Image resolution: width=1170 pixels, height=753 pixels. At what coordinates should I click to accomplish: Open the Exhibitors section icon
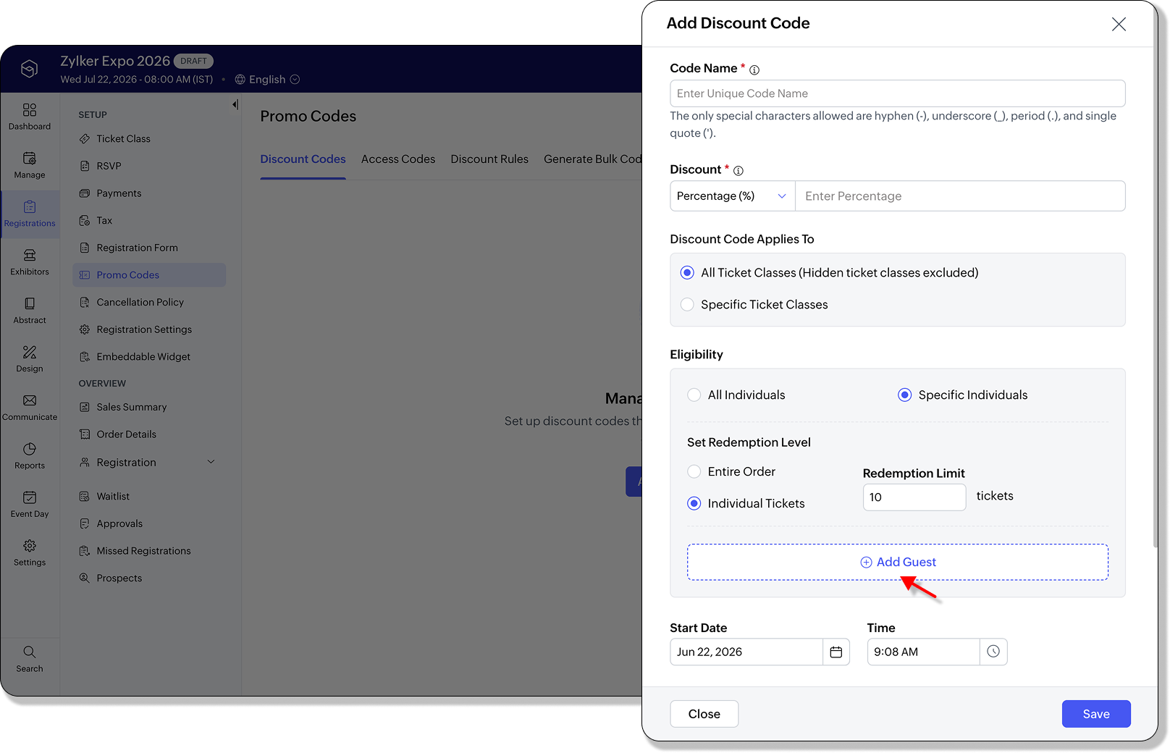(x=30, y=256)
